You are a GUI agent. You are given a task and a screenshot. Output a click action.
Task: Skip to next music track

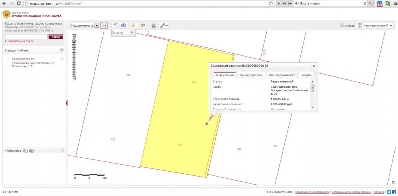click(290, 3)
